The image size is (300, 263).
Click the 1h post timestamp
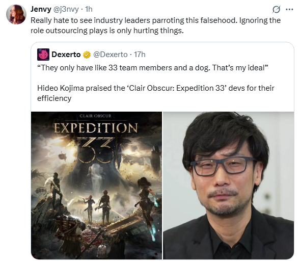coord(89,9)
